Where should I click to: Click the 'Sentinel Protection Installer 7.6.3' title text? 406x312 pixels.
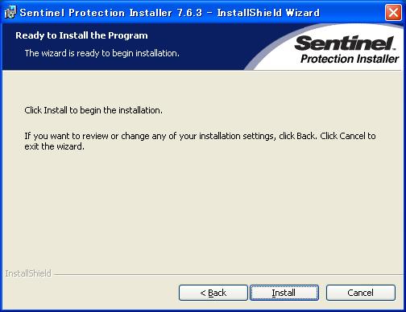tap(110, 13)
